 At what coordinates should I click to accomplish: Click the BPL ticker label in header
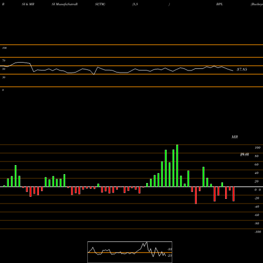(x=219, y=4)
